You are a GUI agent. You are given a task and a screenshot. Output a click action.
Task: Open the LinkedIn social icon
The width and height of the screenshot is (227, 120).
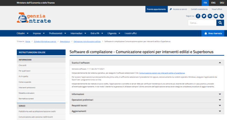click(x=210, y=16)
